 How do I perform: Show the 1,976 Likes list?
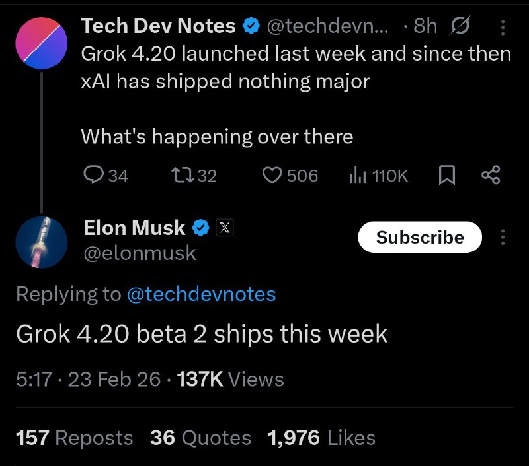click(322, 438)
